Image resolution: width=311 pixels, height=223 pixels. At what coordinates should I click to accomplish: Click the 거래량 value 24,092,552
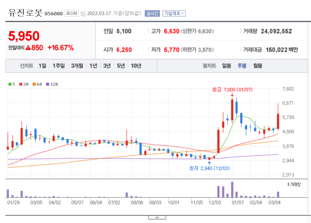pos(276,31)
